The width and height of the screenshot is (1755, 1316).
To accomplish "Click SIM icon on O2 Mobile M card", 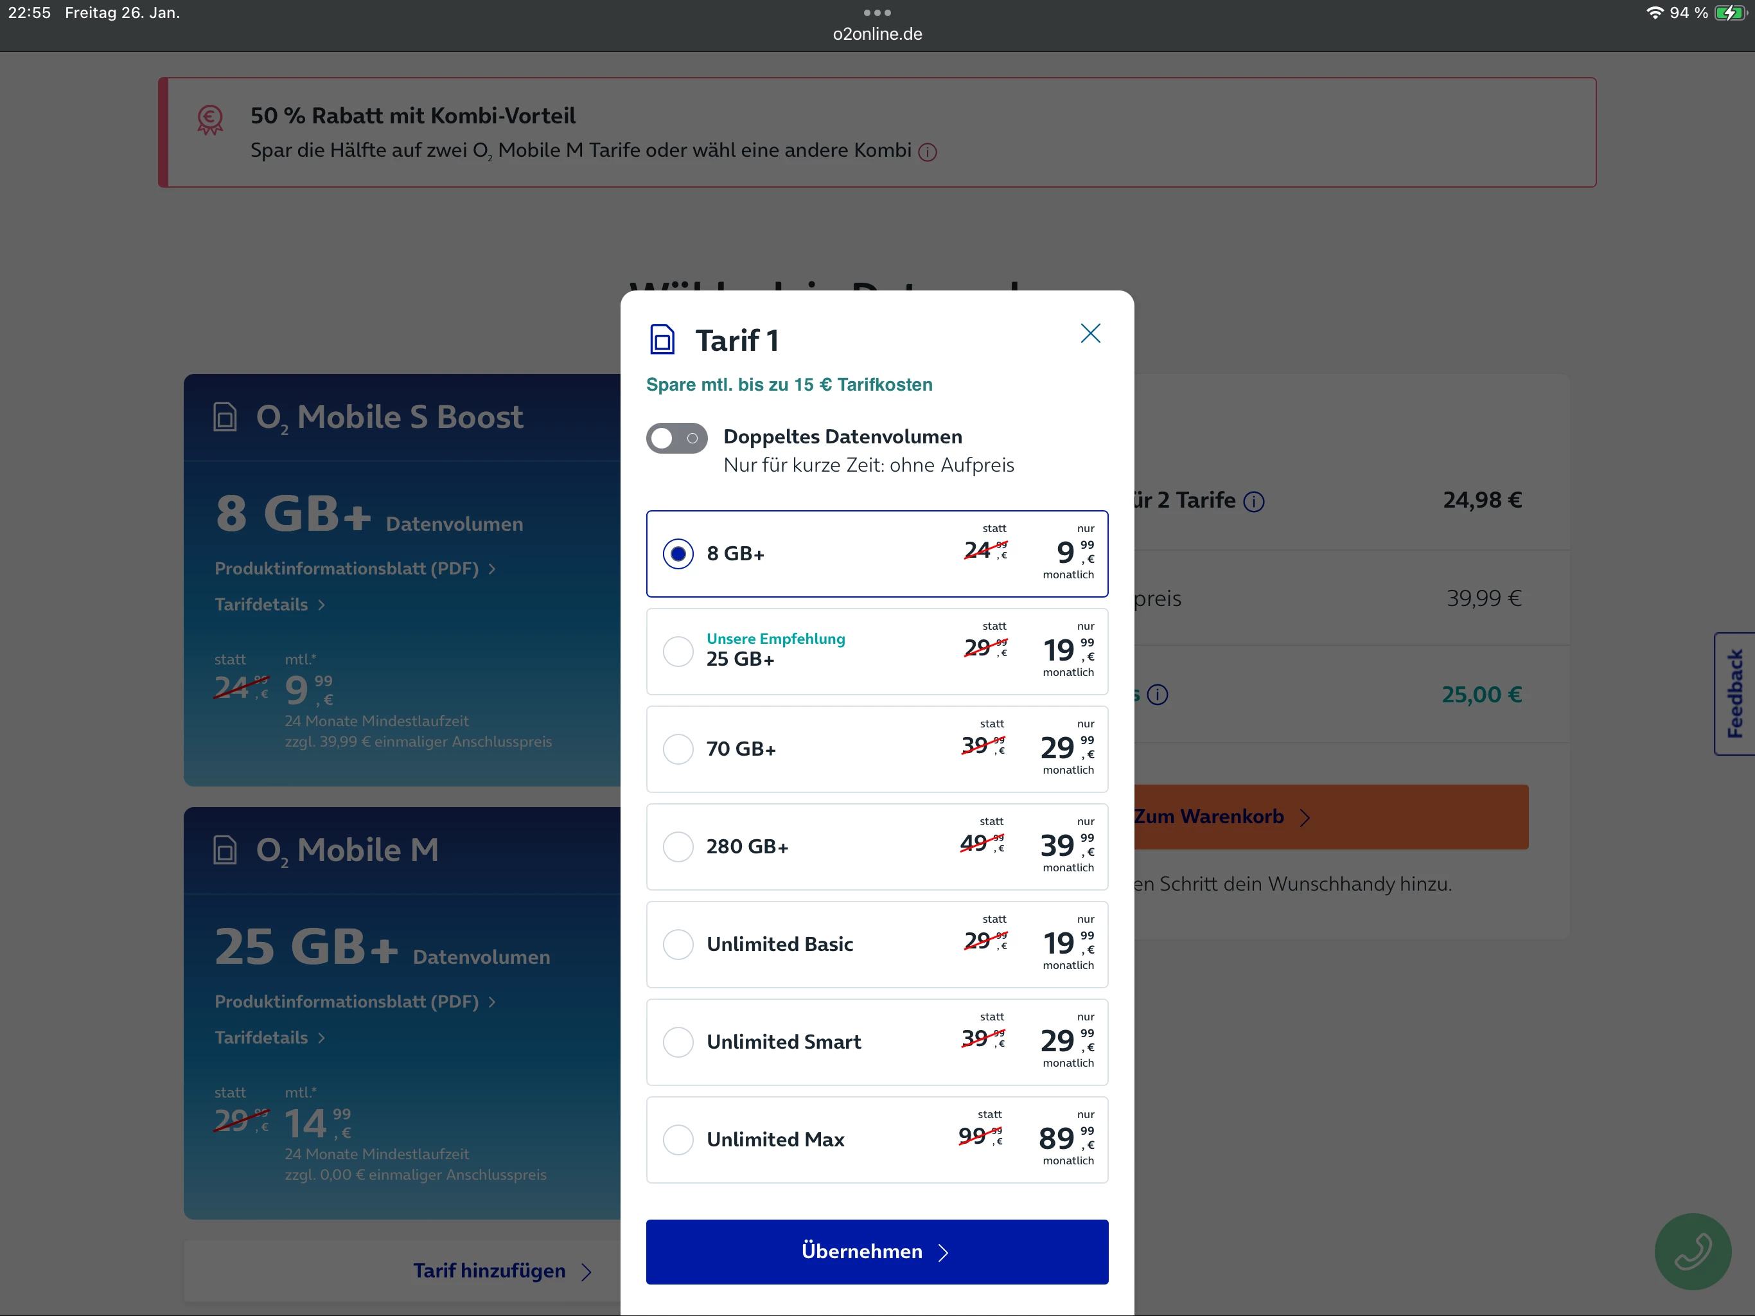I will click(225, 850).
